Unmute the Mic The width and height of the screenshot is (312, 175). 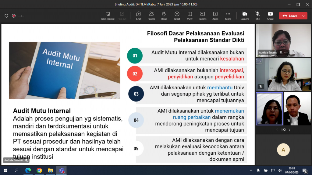[257, 15]
